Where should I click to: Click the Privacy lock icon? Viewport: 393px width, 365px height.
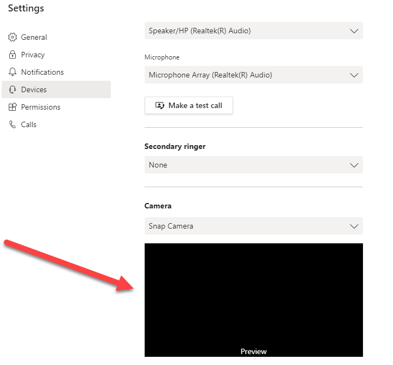click(12, 55)
